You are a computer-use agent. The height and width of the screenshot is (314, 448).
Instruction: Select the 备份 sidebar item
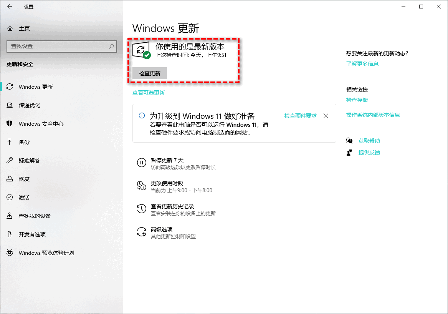click(x=23, y=142)
